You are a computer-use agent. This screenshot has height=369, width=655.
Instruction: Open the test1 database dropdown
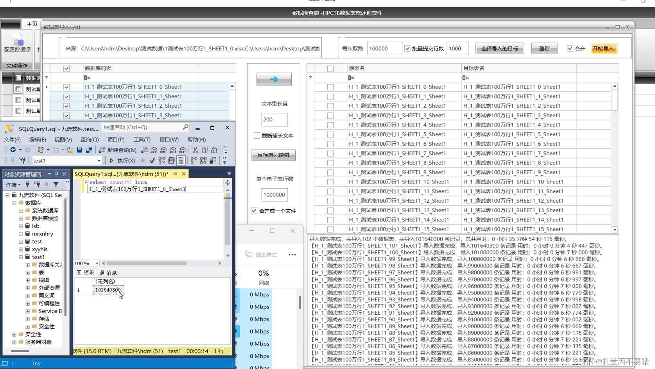coord(99,160)
